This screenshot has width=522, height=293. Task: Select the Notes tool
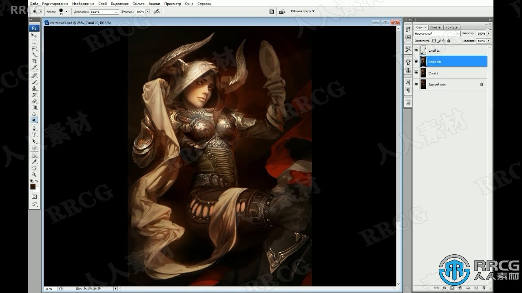(x=34, y=155)
